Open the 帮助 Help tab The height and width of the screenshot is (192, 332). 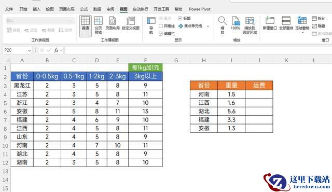point(178,9)
